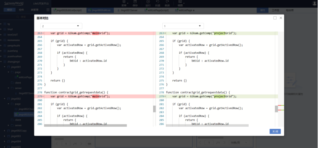Click the Run play icon
Screen dimensions: 318x148
(148, 2)
